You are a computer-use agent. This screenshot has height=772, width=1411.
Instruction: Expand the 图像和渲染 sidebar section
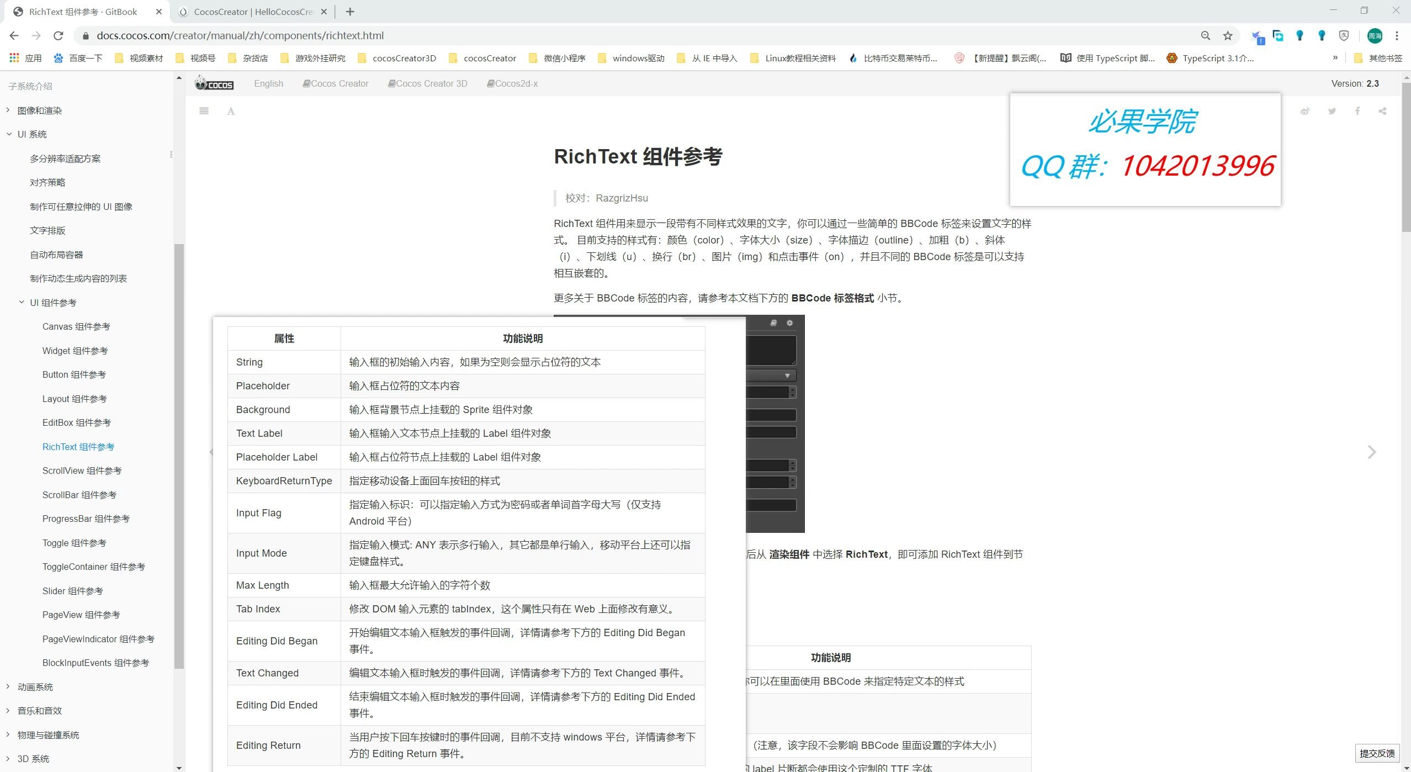coord(39,110)
